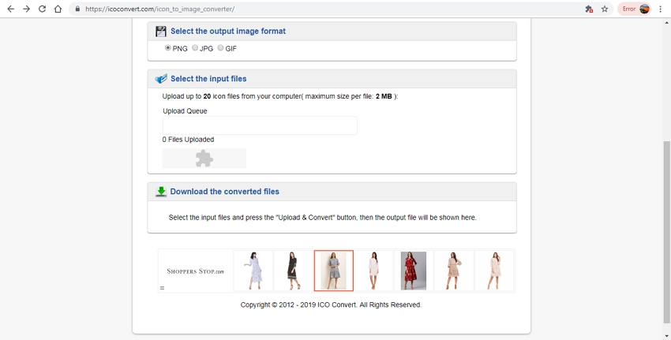Go to the browser home page
The image size is (671, 340).
click(x=58, y=9)
